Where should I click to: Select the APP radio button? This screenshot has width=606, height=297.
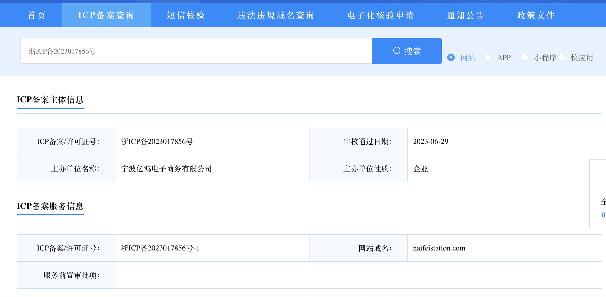488,57
